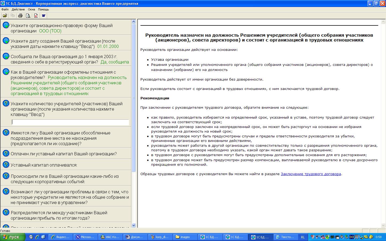Viewport: 386px width, 241px height.
Task: Click question icon beside 'Распределяется ли между участниками'
Action: 6,212
